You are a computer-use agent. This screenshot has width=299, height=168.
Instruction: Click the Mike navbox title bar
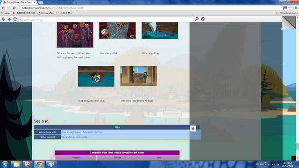coord(117,127)
